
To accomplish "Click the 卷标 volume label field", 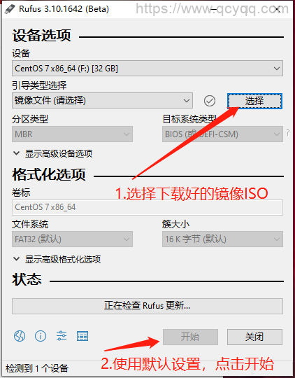I will 147,207.
